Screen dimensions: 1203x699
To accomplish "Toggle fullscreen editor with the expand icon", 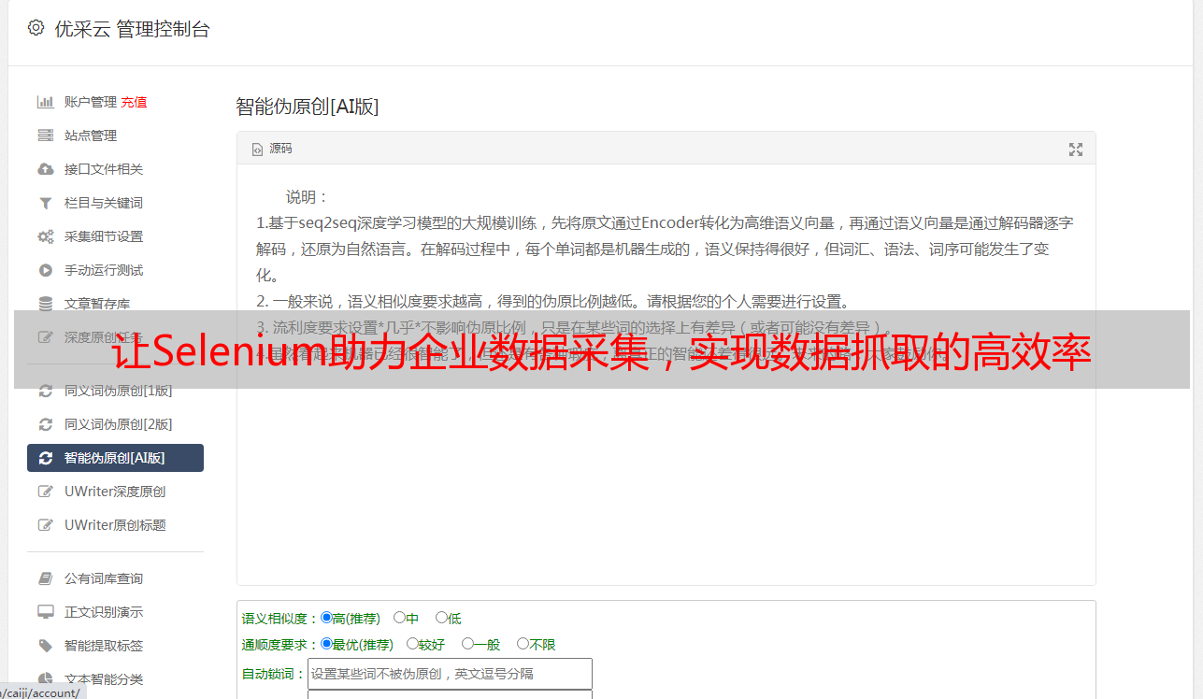I will pos(1076,150).
